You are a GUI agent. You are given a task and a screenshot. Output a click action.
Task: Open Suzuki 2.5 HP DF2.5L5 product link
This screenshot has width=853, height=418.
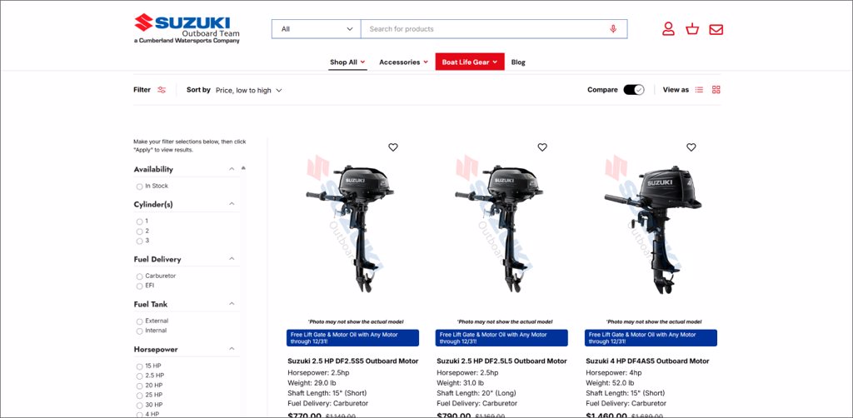[x=501, y=361]
